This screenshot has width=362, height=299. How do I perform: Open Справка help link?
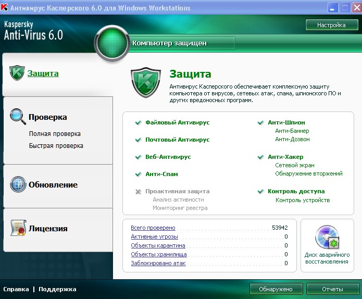(16, 289)
